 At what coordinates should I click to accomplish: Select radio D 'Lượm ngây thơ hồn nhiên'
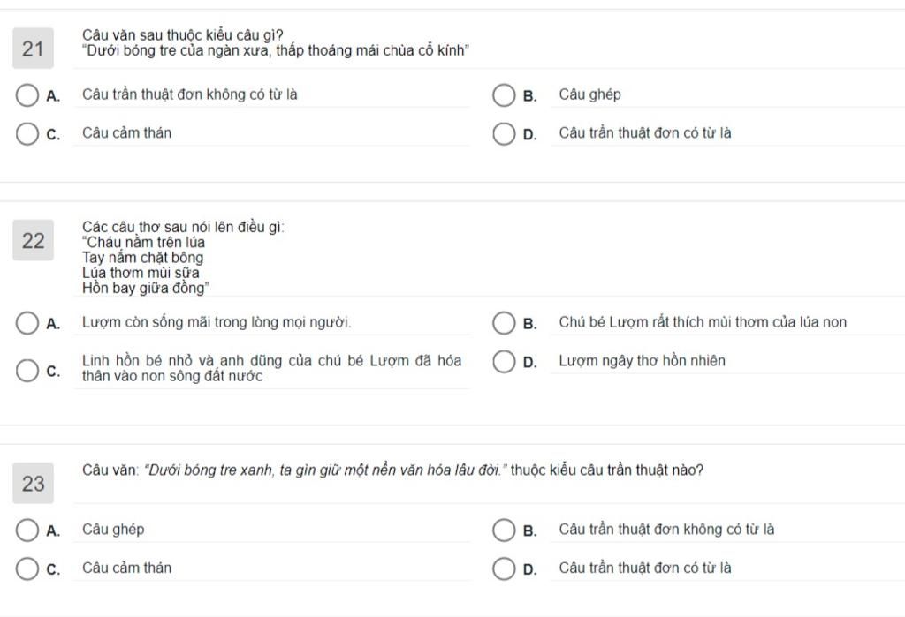[x=503, y=362]
